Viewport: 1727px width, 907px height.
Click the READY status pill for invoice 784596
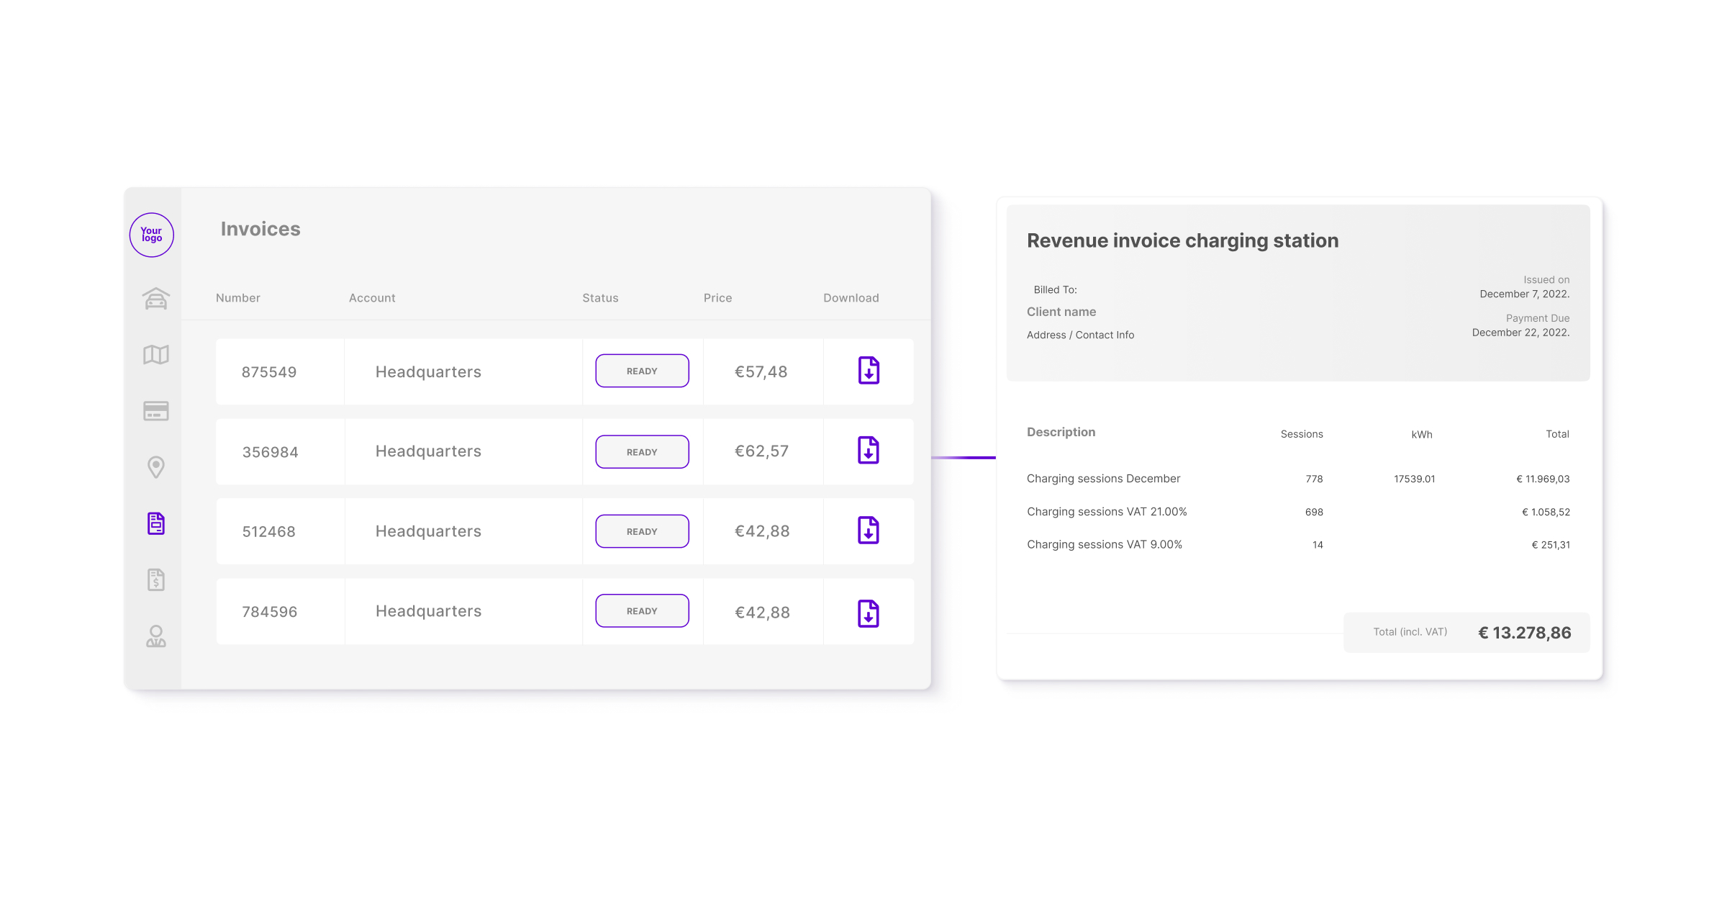(641, 610)
